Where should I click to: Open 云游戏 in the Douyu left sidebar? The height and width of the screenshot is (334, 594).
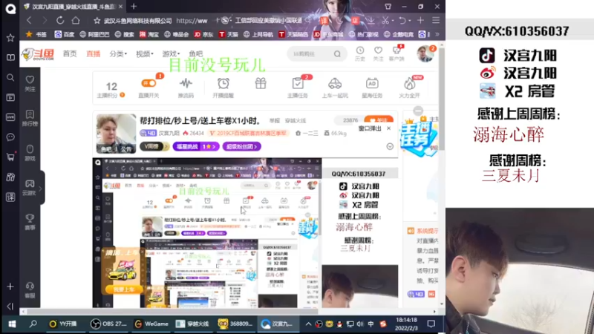pos(29,188)
